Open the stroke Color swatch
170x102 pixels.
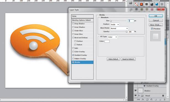click(107, 41)
